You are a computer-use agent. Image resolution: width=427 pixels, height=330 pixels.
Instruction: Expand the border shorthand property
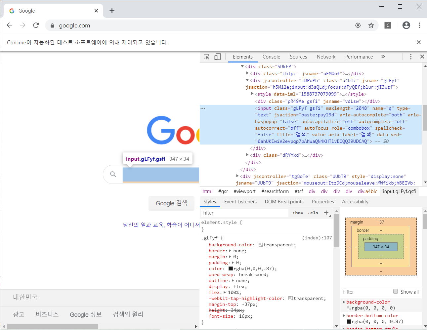(x=230, y=251)
